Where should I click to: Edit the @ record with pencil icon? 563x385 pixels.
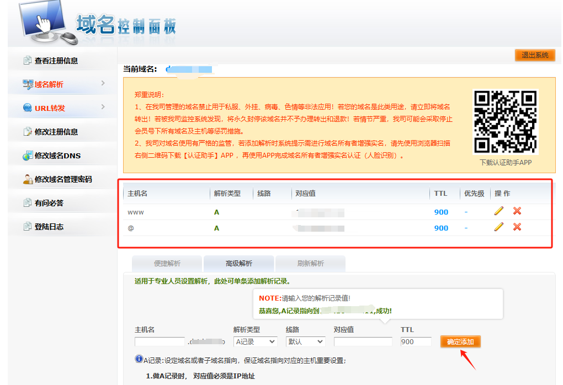tap(499, 227)
